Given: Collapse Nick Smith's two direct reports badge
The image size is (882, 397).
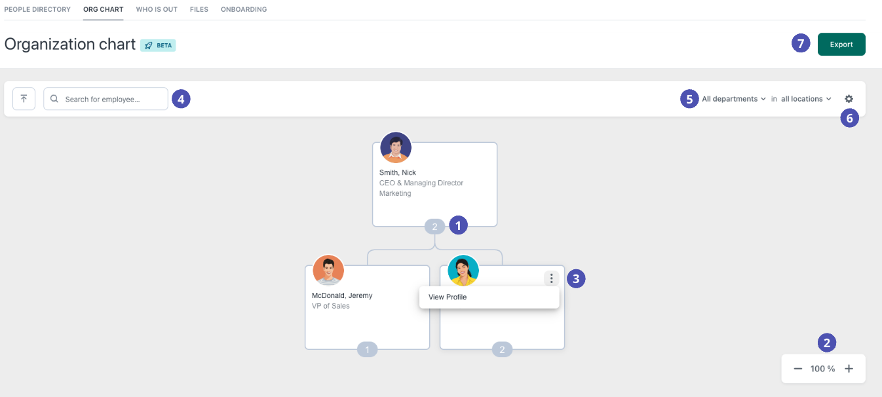Looking at the screenshot, I should [434, 225].
